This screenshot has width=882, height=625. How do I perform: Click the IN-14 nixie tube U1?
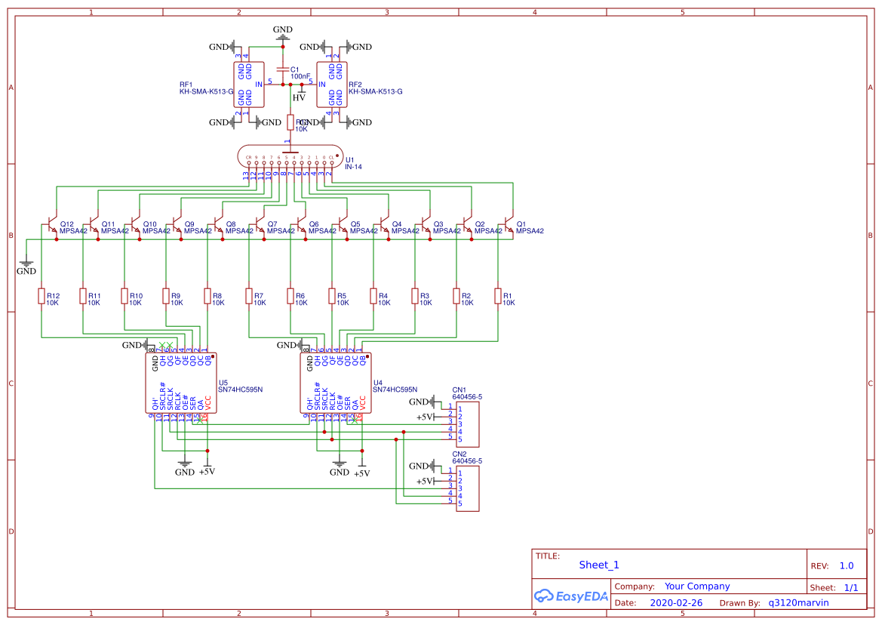pos(290,156)
